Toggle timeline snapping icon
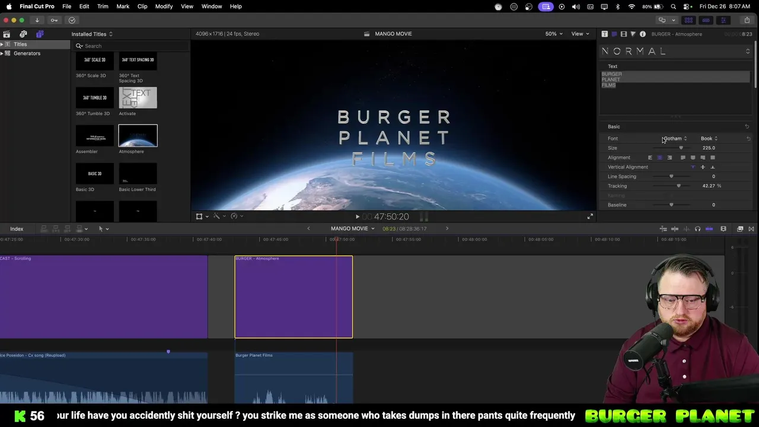Screen dimensions: 759x427 click(x=709, y=229)
